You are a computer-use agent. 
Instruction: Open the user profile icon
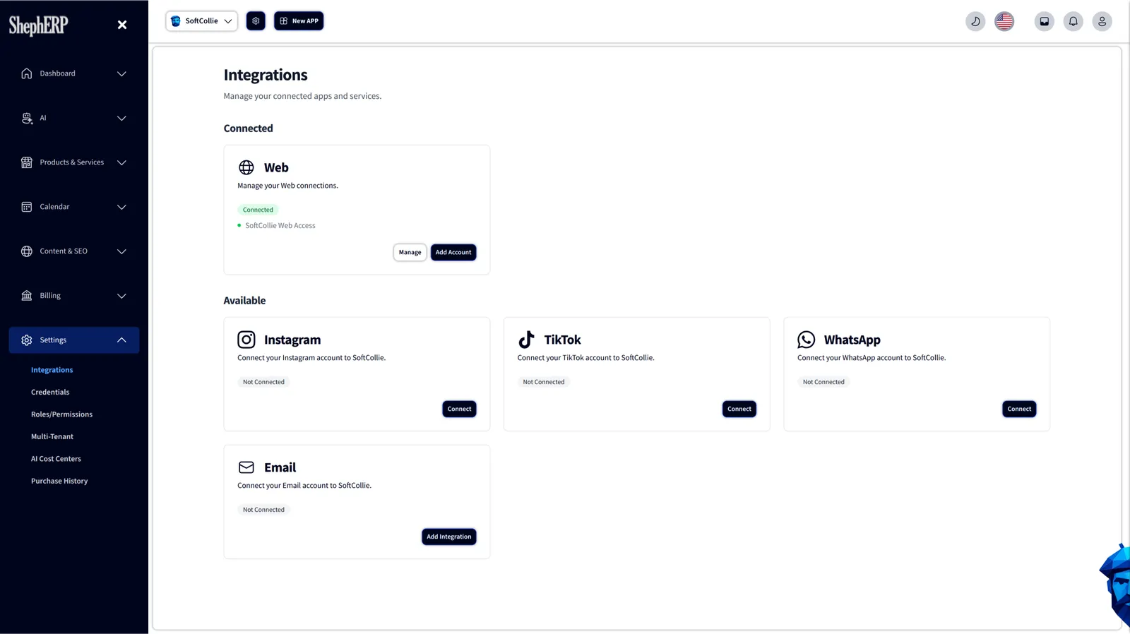[1102, 21]
